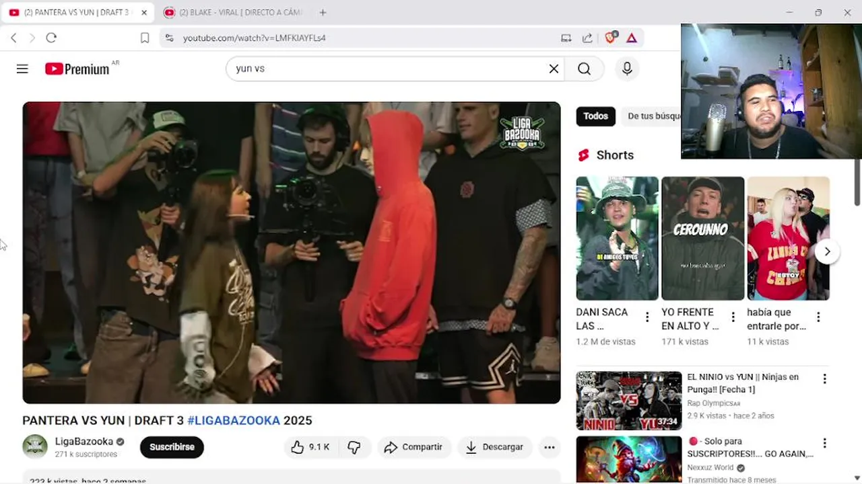Open more actions three-dot button under video
Viewport: 862px width, 484px height.
click(550, 447)
